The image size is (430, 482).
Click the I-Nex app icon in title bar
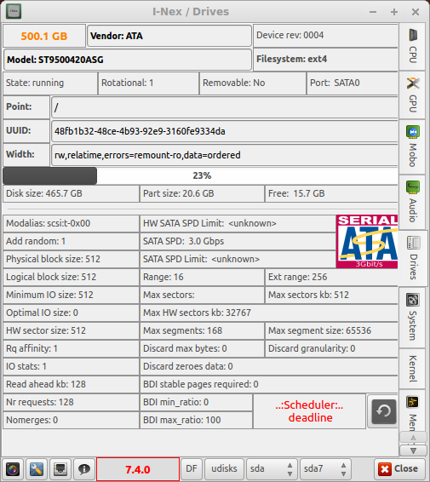(x=14, y=11)
